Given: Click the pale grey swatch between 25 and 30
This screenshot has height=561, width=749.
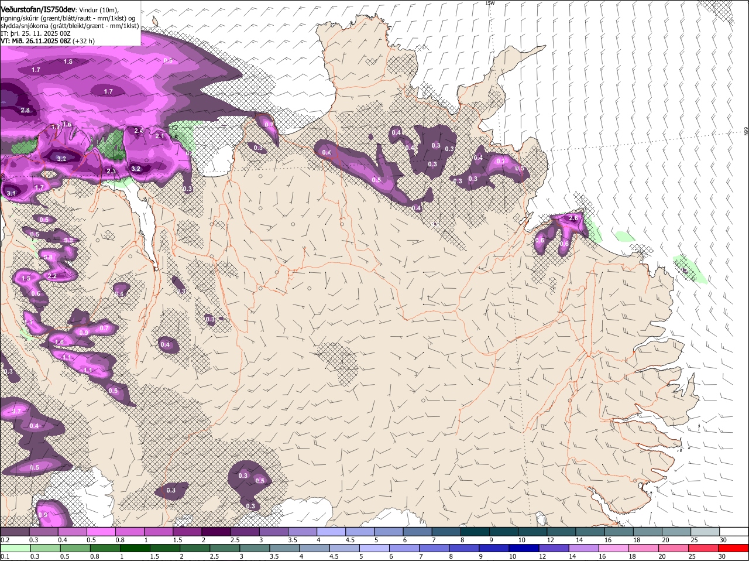Looking at the screenshot, I should click(706, 531).
